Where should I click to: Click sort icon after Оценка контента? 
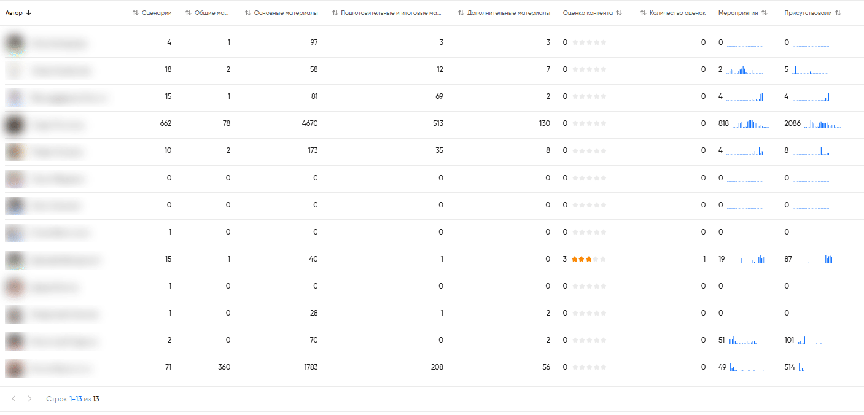coord(619,13)
